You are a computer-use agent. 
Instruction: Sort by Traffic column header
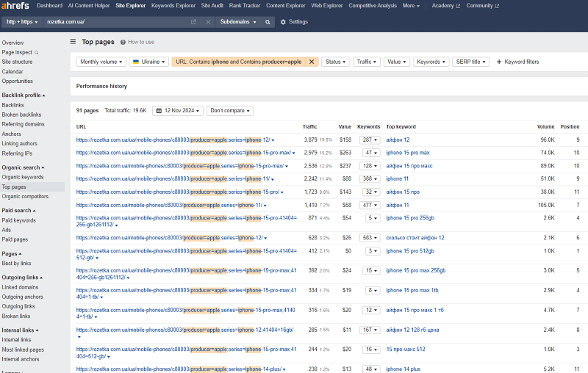pos(309,127)
